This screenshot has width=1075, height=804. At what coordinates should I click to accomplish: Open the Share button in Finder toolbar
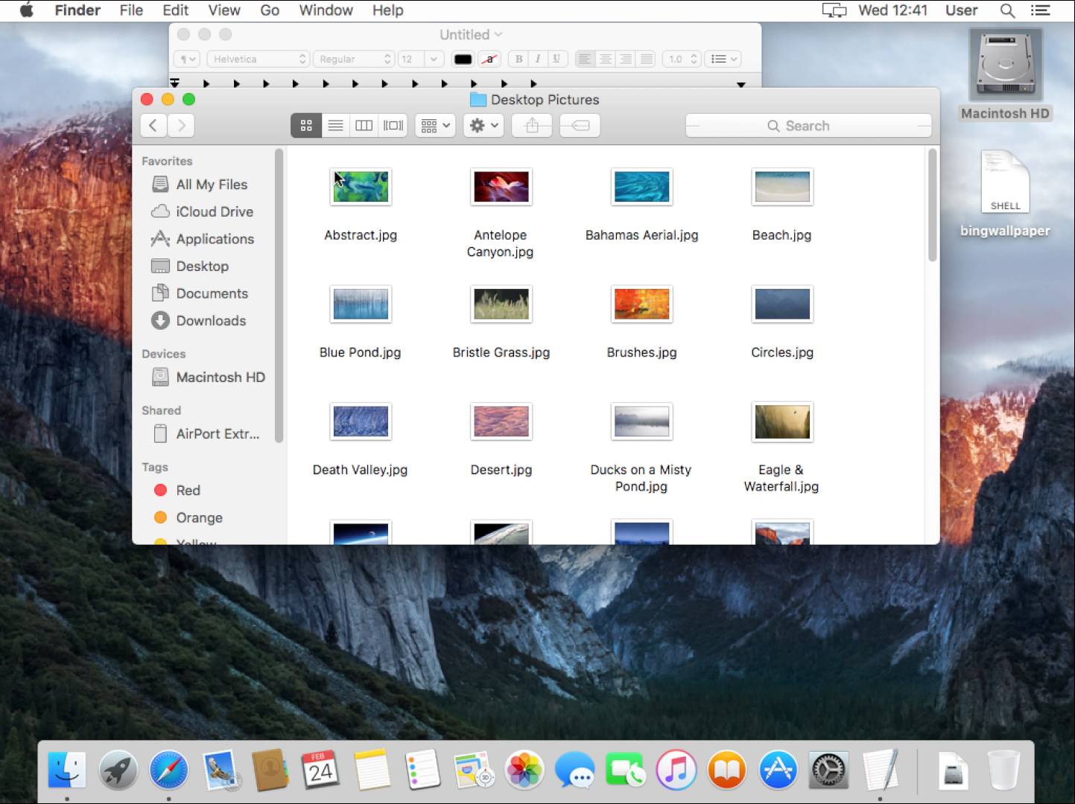(x=531, y=125)
